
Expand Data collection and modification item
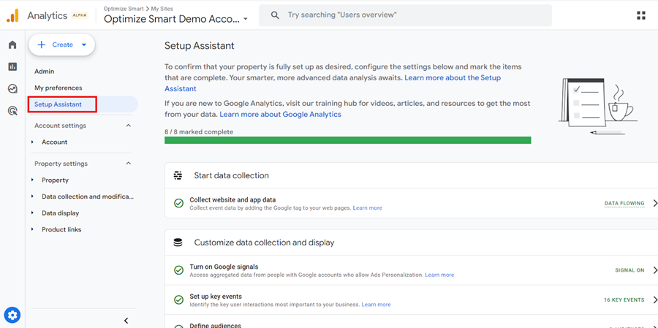point(33,197)
